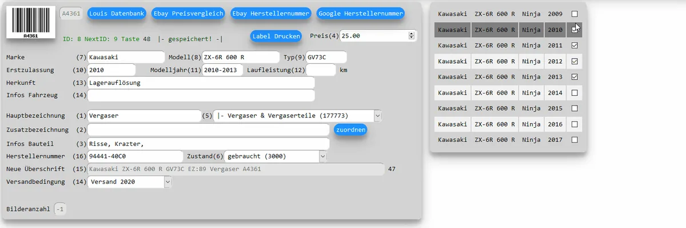
Task: Click the Modelljahr field 2010-2013
Action: point(222,70)
